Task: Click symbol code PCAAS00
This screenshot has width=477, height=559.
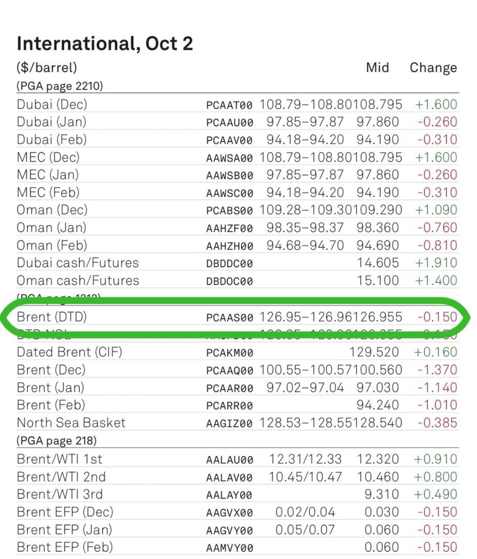Action: [x=229, y=318]
